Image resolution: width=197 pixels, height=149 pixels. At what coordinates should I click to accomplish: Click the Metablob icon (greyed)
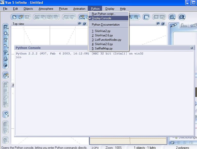pyautogui.click(x=6, y=98)
